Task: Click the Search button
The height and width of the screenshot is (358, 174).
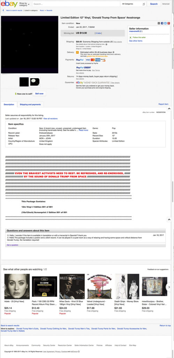Action: click(154, 4)
